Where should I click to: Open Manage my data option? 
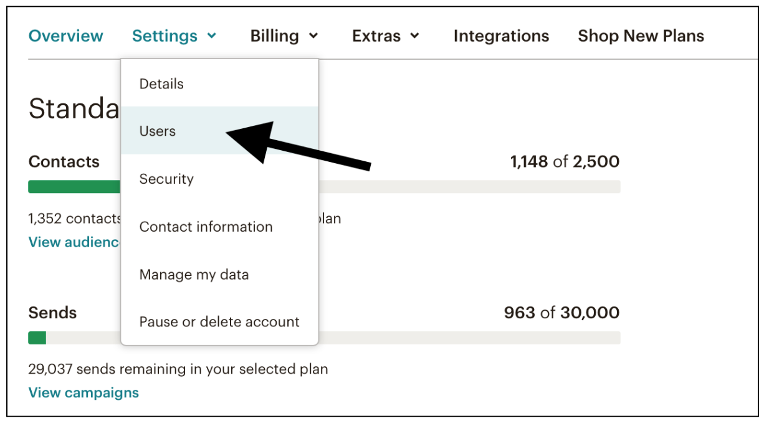tap(194, 275)
